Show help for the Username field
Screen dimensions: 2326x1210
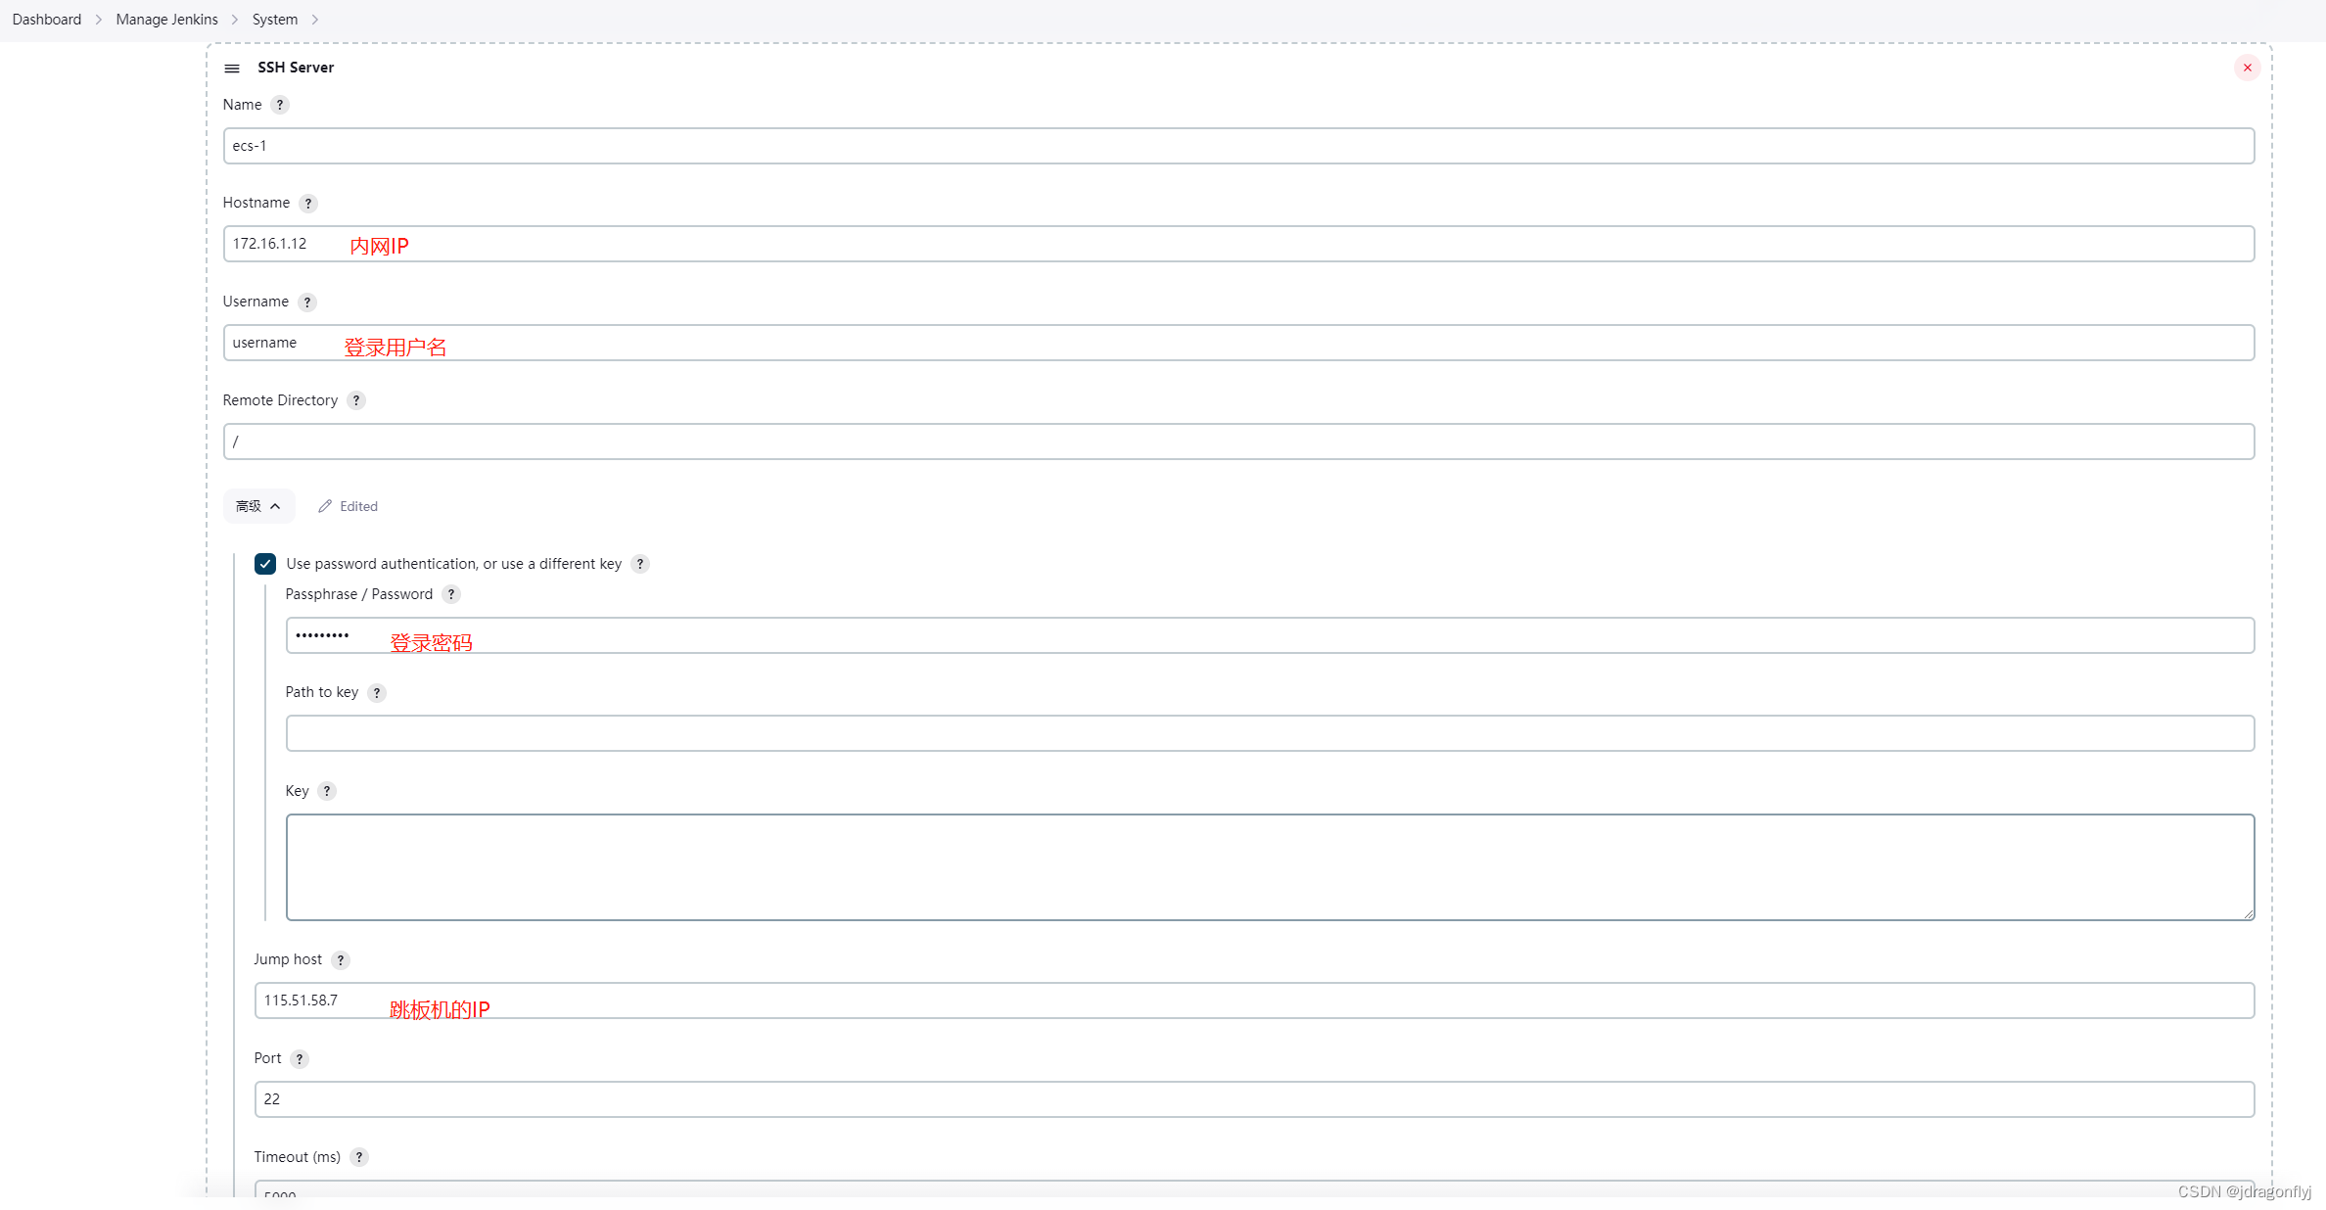307,302
